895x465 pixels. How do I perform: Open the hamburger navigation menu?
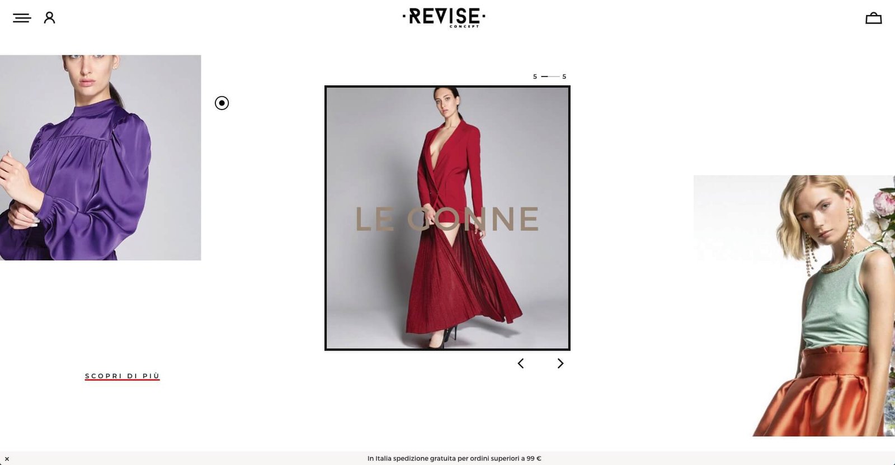[22, 18]
